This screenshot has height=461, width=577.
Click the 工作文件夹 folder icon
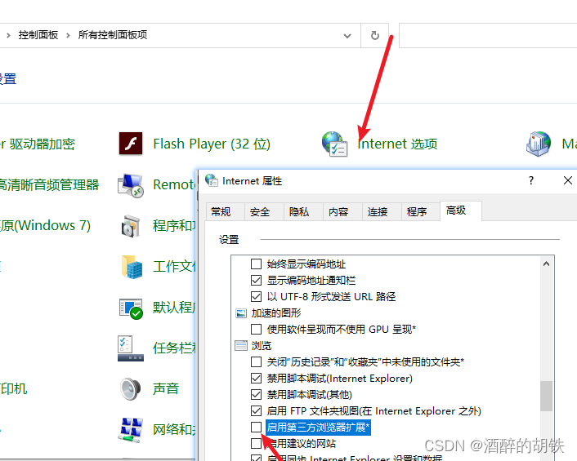(x=132, y=267)
